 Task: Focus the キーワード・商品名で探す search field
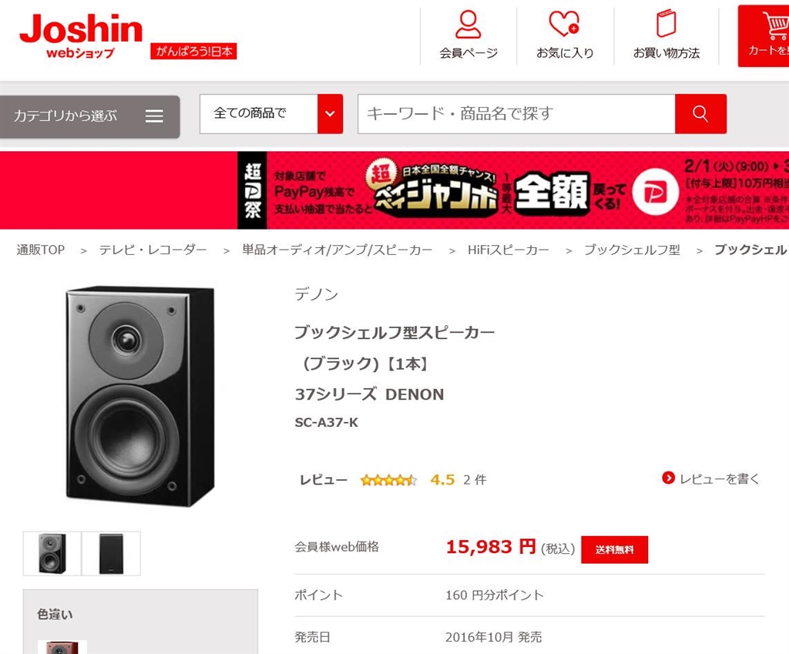(516, 114)
